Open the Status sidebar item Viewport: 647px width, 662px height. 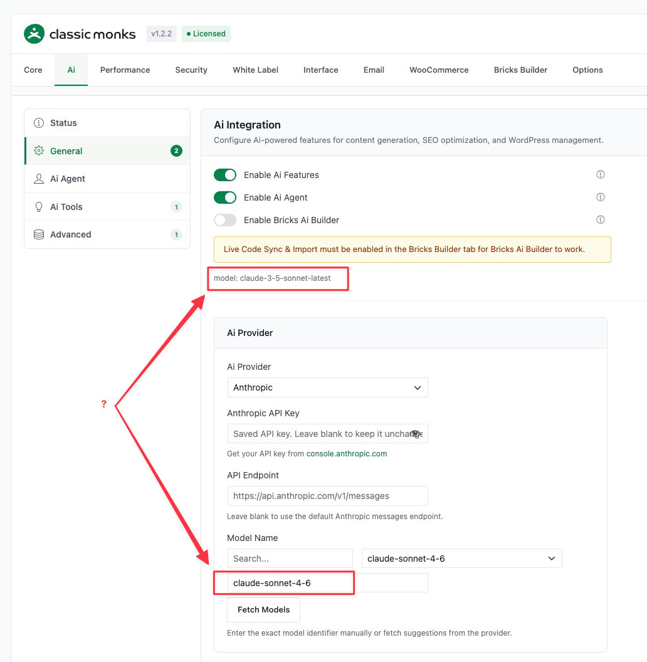click(x=107, y=123)
